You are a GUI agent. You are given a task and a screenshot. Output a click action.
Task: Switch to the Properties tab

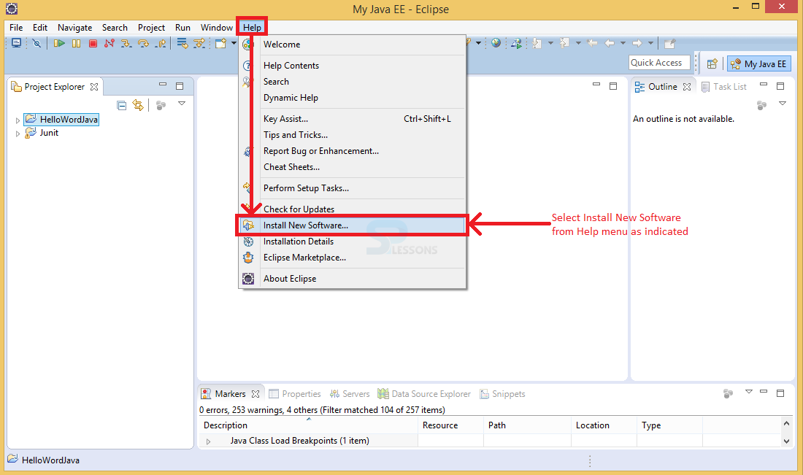pos(295,393)
